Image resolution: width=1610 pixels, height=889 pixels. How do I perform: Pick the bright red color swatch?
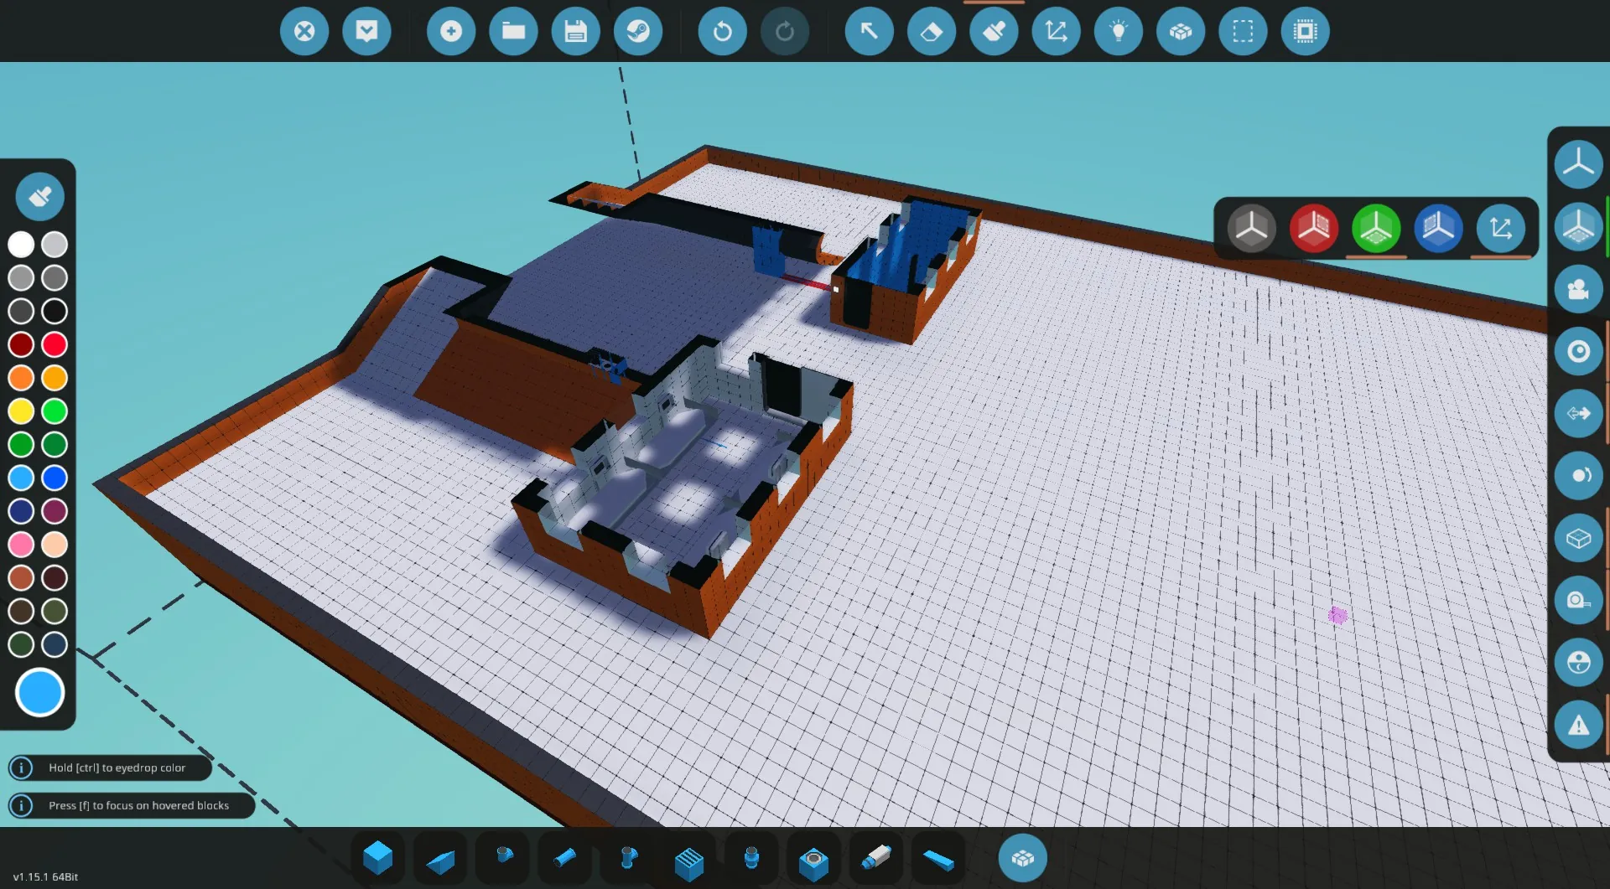(x=55, y=344)
